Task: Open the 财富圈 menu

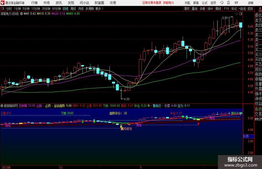Action: point(99,3)
